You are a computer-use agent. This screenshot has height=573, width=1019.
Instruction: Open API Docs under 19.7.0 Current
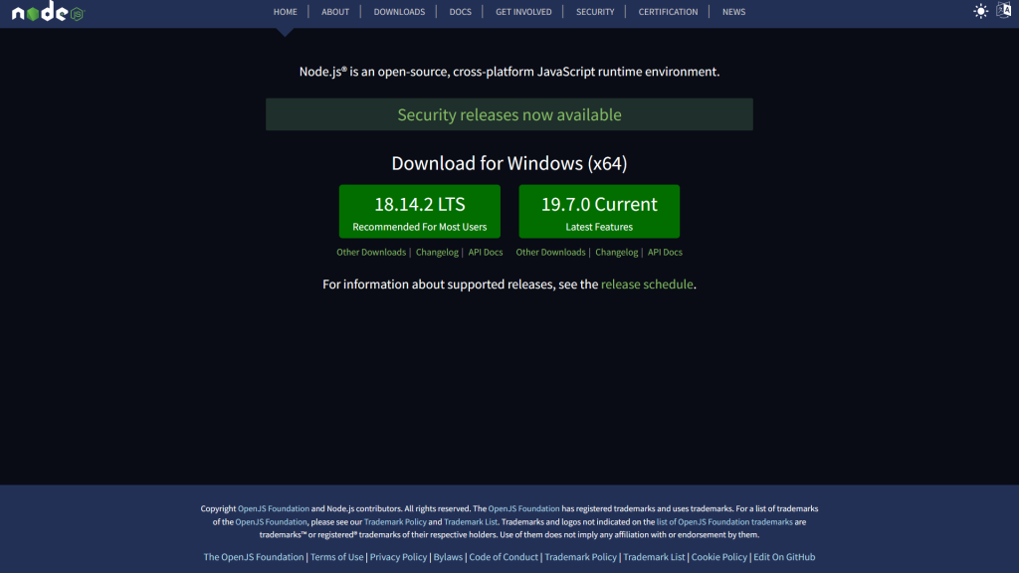(x=665, y=252)
